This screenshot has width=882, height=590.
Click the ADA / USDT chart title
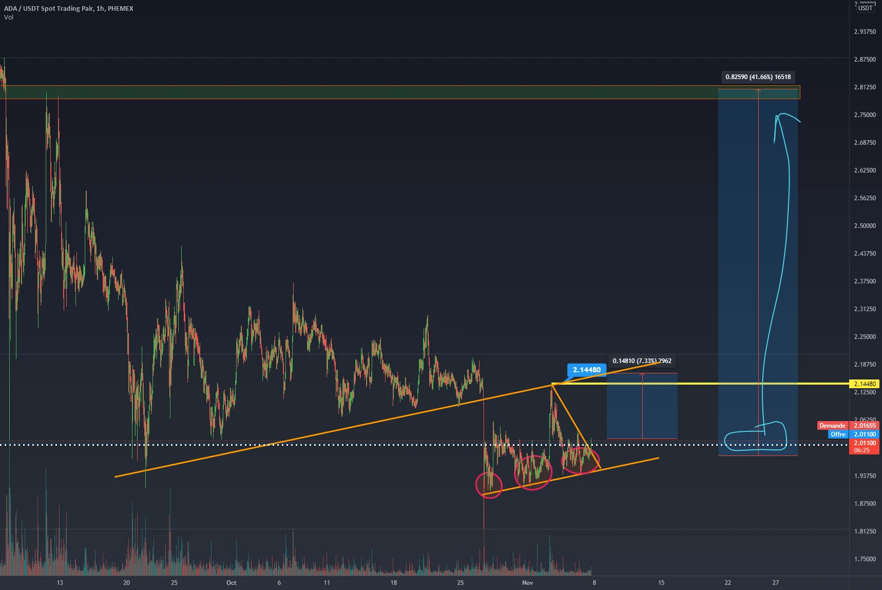69,8
